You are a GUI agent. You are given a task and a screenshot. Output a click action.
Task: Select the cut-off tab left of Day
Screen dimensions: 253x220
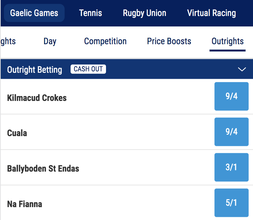tap(8, 41)
